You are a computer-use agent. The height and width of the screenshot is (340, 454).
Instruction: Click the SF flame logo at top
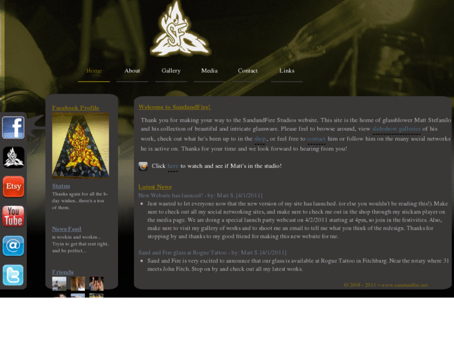[x=180, y=29]
